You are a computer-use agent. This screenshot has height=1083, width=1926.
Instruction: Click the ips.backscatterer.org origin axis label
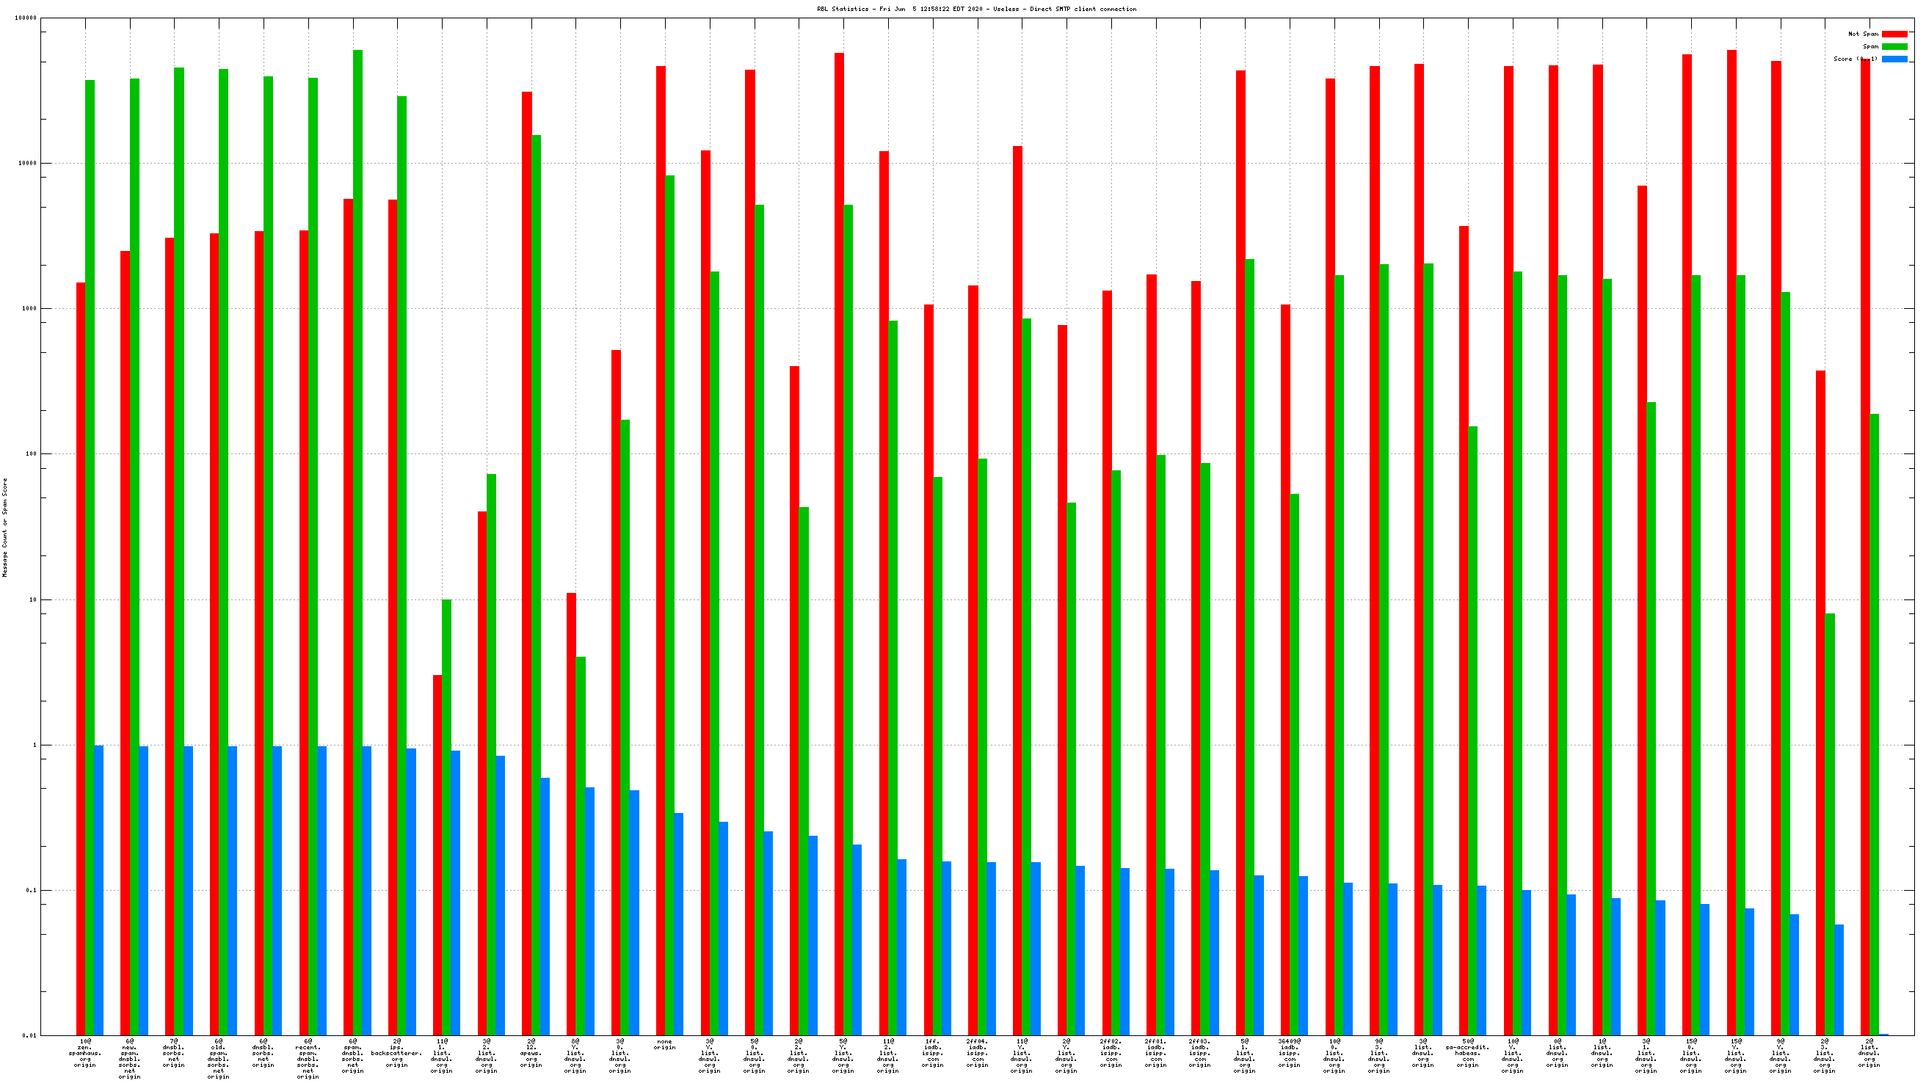pyautogui.click(x=397, y=1052)
